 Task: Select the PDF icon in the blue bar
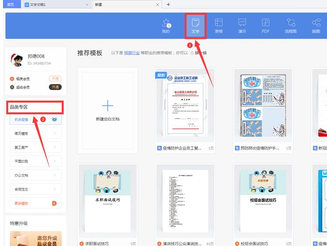pyautogui.click(x=266, y=22)
